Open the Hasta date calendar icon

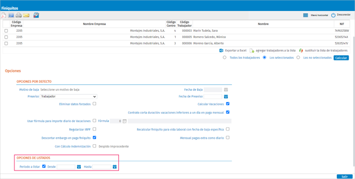(115, 167)
